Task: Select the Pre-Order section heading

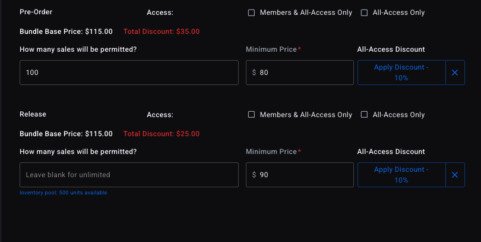Action: click(x=36, y=12)
